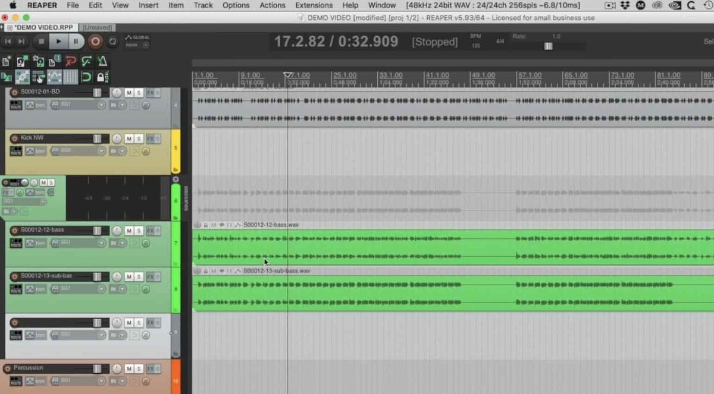Toggle the locking padlock icon
Image resolution: width=714 pixels, height=394 pixels.
[x=102, y=77]
